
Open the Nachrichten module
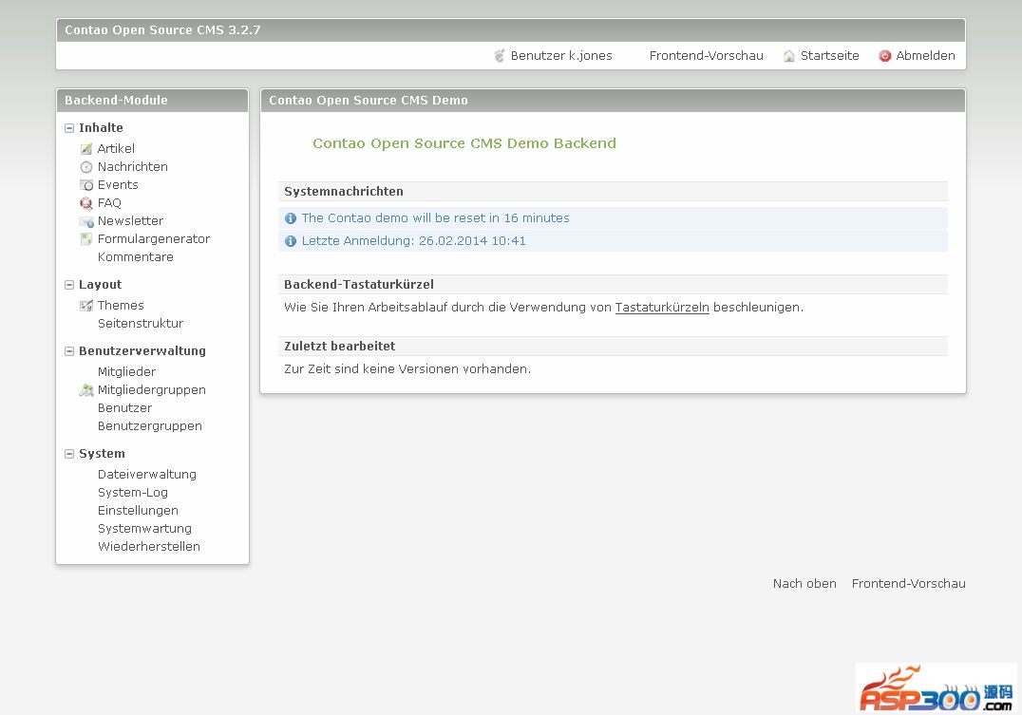[132, 167]
